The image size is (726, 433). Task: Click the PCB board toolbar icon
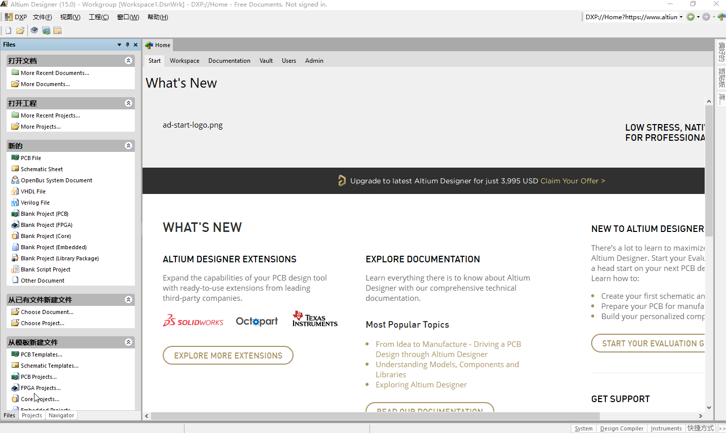(x=46, y=30)
